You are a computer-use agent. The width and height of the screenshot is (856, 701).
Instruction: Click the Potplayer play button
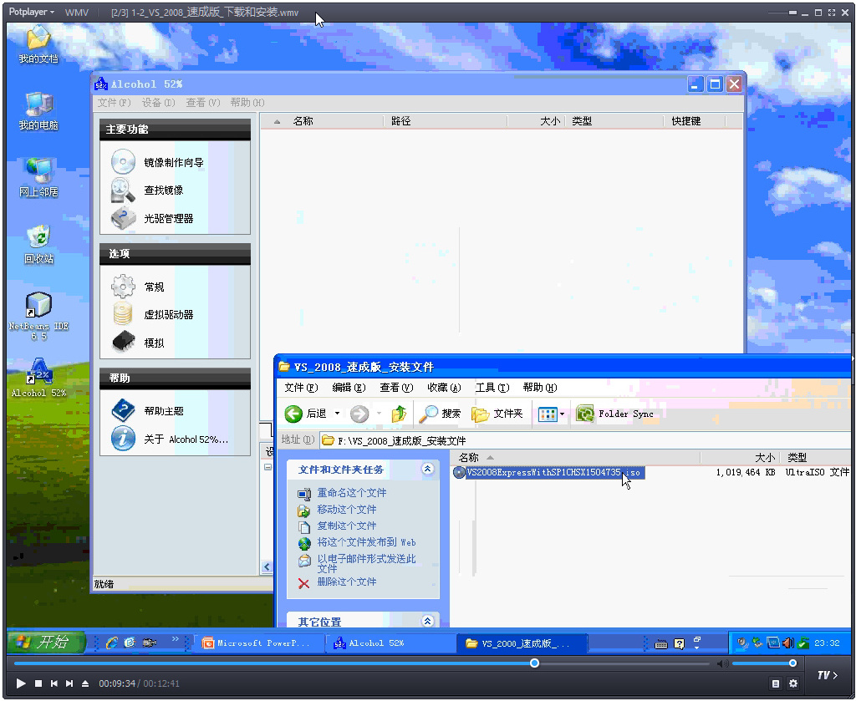(x=21, y=683)
